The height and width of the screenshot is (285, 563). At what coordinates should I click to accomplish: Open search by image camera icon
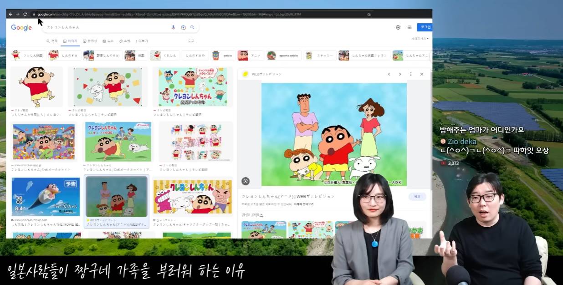coord(183,27)
